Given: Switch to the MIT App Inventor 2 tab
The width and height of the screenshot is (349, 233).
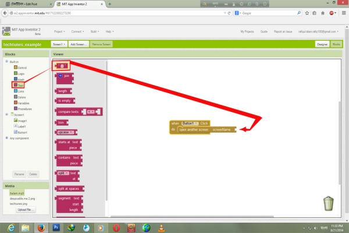Looking at the screenshot, I should point(80,4).
